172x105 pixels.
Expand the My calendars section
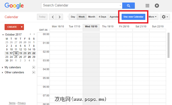point(3,67)
